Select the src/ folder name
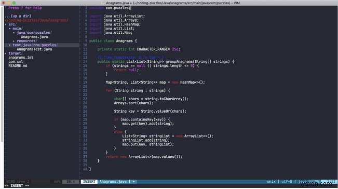 12,24
